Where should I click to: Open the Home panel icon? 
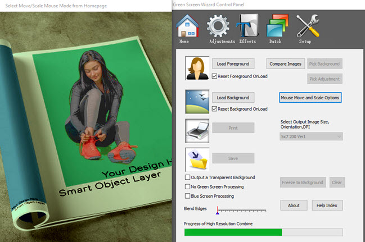(187, 29)
